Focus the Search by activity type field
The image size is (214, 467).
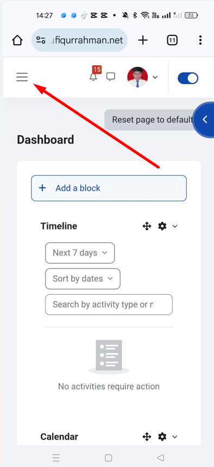coord(109,304)
